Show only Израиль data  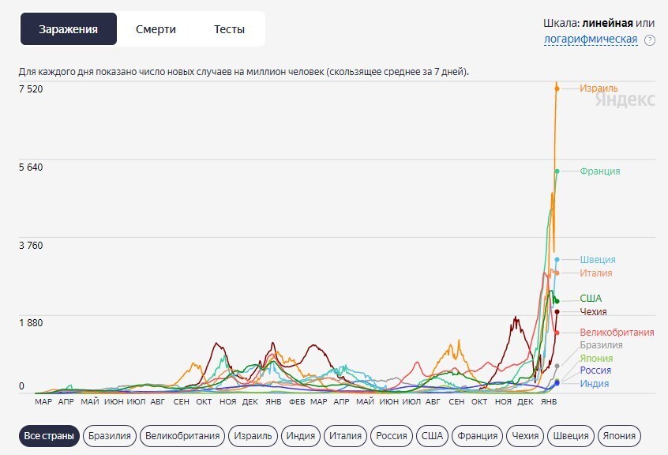coord(253,435)
